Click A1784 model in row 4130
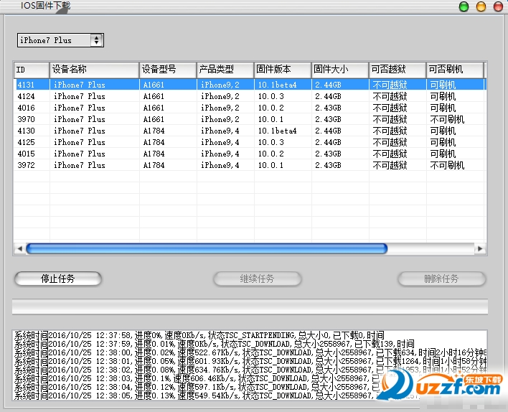The image size is (508, 412). pos(154,131)
